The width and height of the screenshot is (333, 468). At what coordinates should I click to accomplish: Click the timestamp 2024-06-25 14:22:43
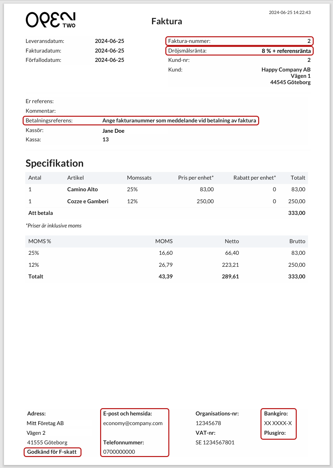(x=290, y=12)
